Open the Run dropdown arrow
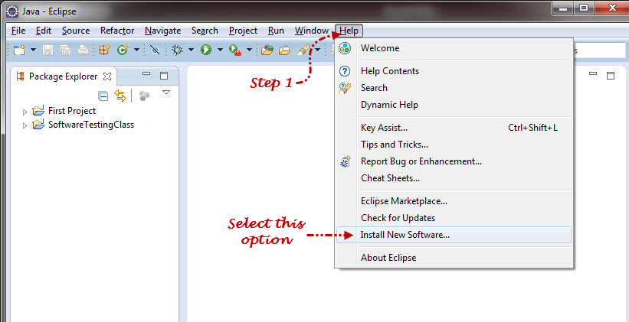Image resolution: width=629 pixels, height=322 pixels. coord(220,50)
